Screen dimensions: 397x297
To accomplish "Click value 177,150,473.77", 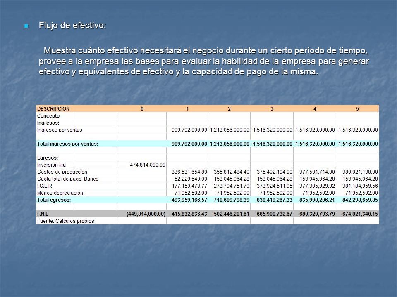I will [x=189, y=186].
